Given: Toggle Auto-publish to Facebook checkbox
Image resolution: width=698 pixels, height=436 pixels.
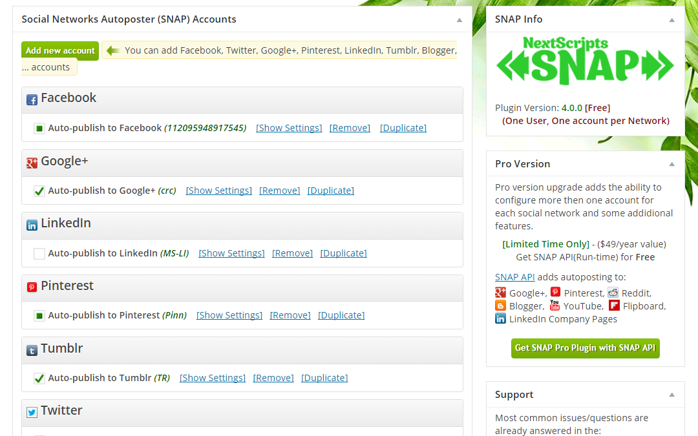Looking at the screenshot, I should point(39,129).
